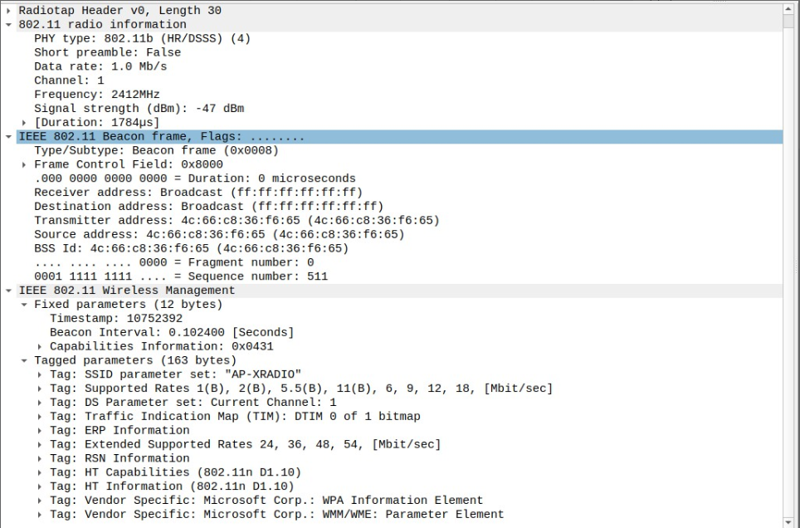Viewport: 800px width, 528px height.
Task: Collapse the IEEE 802.11 Beacon frame section
Action: pos(7,136)
